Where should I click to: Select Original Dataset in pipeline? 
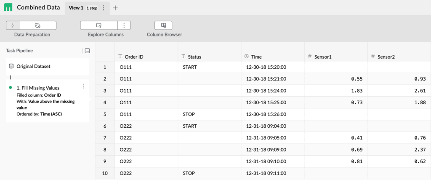(x=47, y=67)
